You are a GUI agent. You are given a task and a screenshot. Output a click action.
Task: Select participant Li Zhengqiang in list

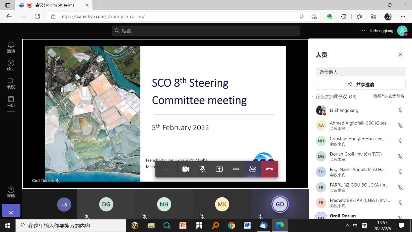(x=361, y=110)
